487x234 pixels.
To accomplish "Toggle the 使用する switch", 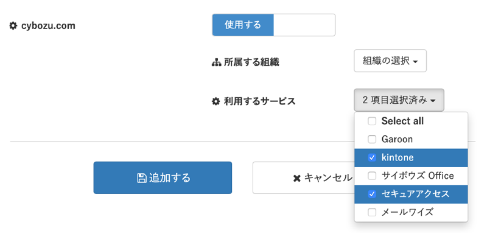I will (x=273, y=25).
